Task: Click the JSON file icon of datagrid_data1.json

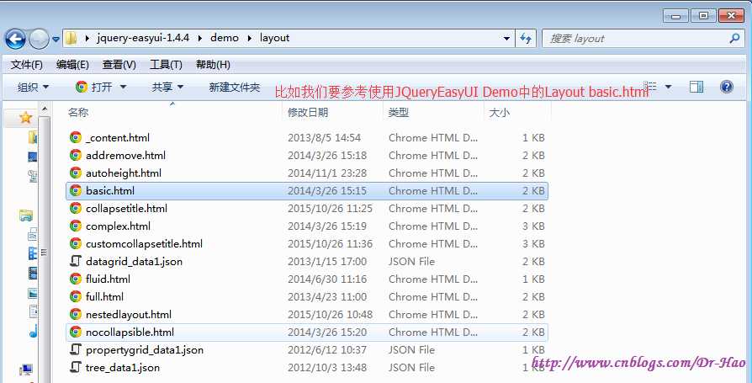Action: pyautogui.click(x=76, y=262)
